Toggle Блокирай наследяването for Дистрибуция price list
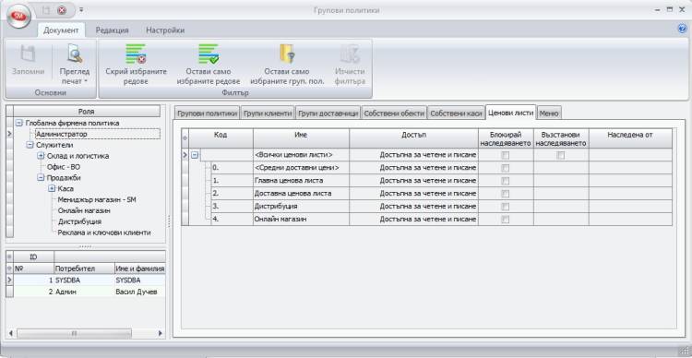This screenshot has width=692, height=358. tap(506, 207)
